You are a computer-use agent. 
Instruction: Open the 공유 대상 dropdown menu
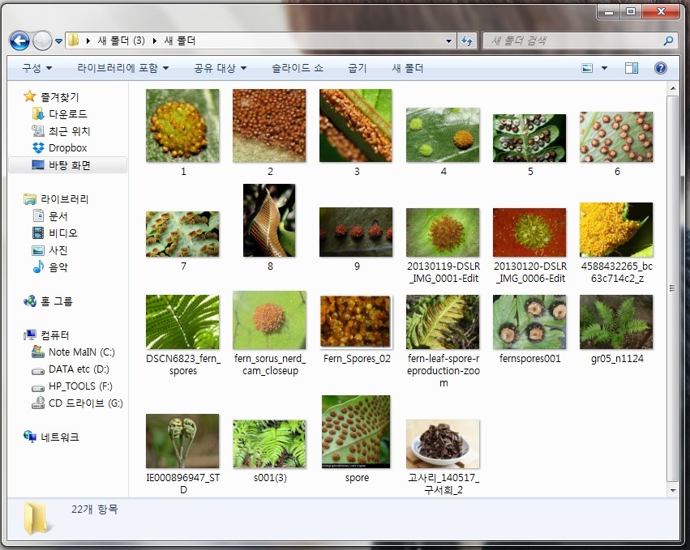click(x=220, y=68)
